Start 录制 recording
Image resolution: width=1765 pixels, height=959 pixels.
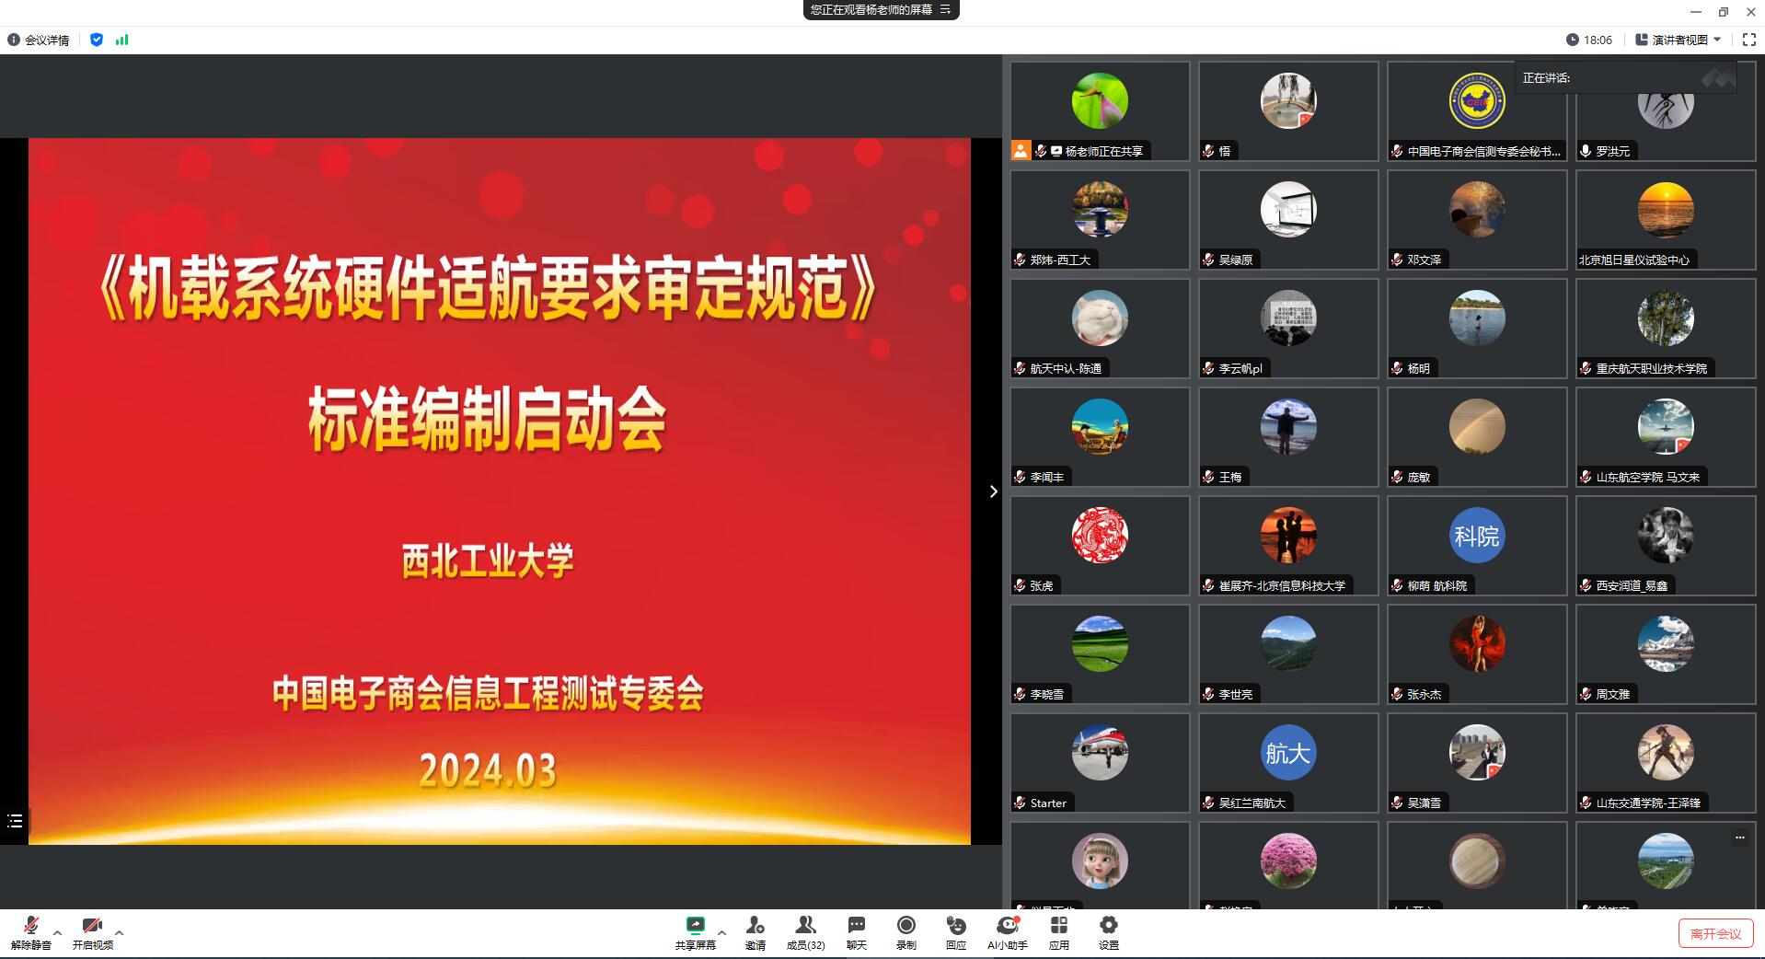(x=906, y=932)
